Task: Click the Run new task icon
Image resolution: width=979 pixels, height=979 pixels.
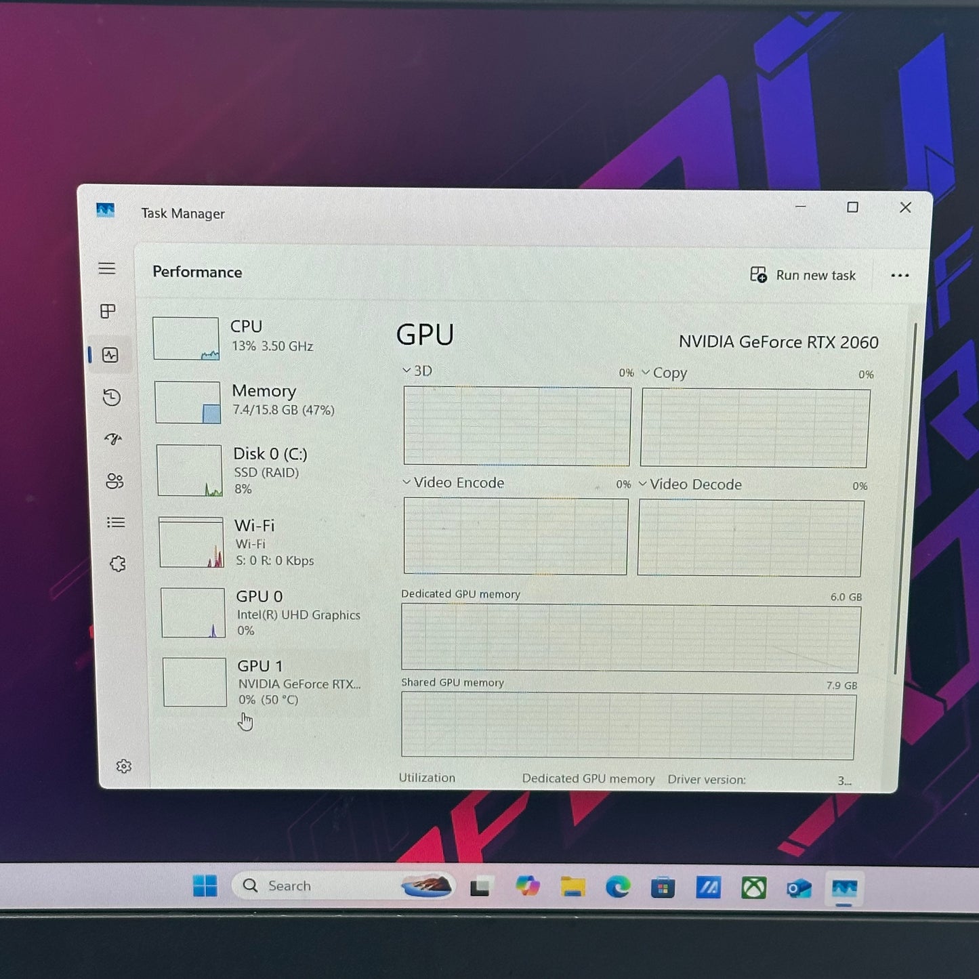Action: tap(758, 274)
